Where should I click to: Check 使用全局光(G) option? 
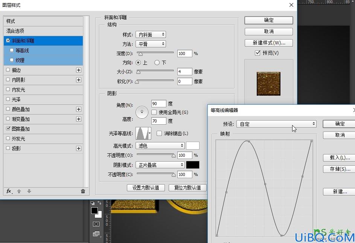coord(154,112)
